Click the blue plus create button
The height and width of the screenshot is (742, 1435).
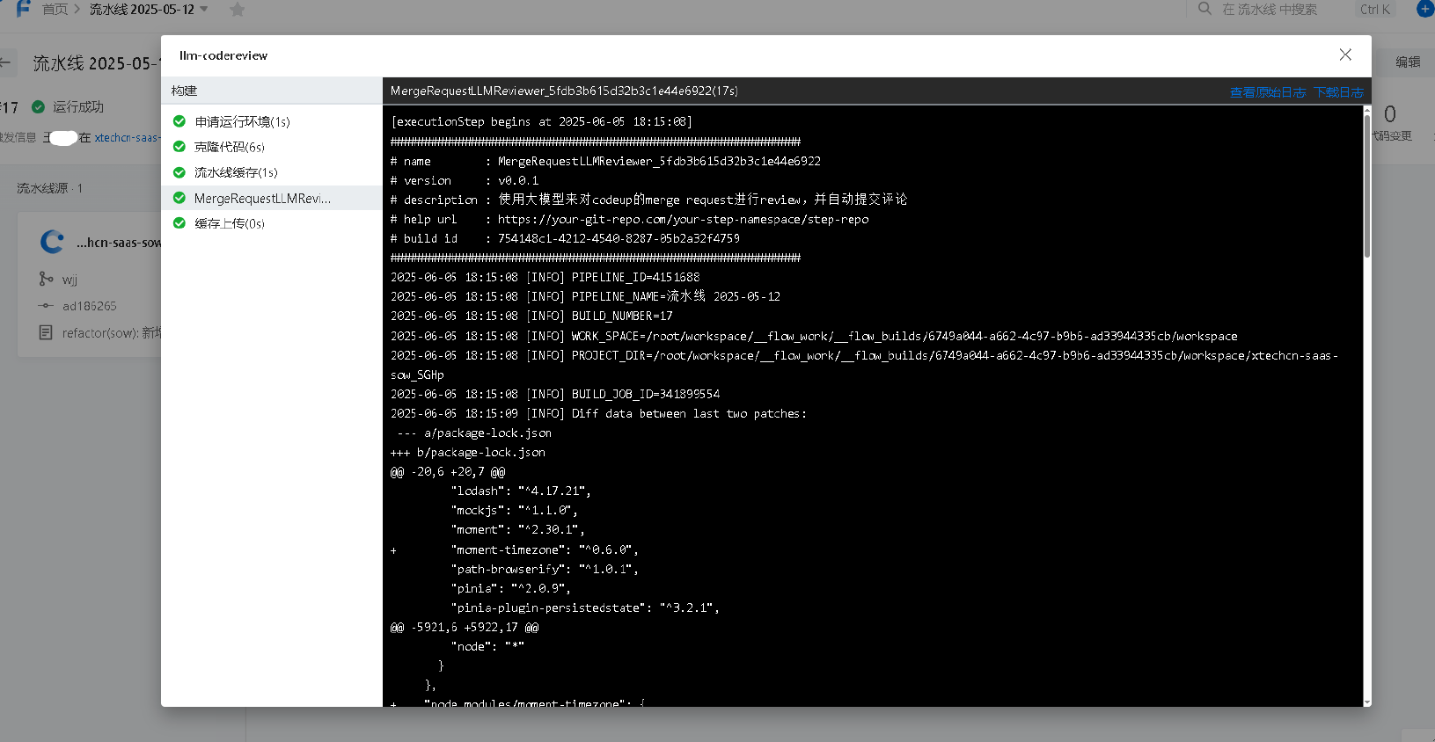[x=1424, y=9]
